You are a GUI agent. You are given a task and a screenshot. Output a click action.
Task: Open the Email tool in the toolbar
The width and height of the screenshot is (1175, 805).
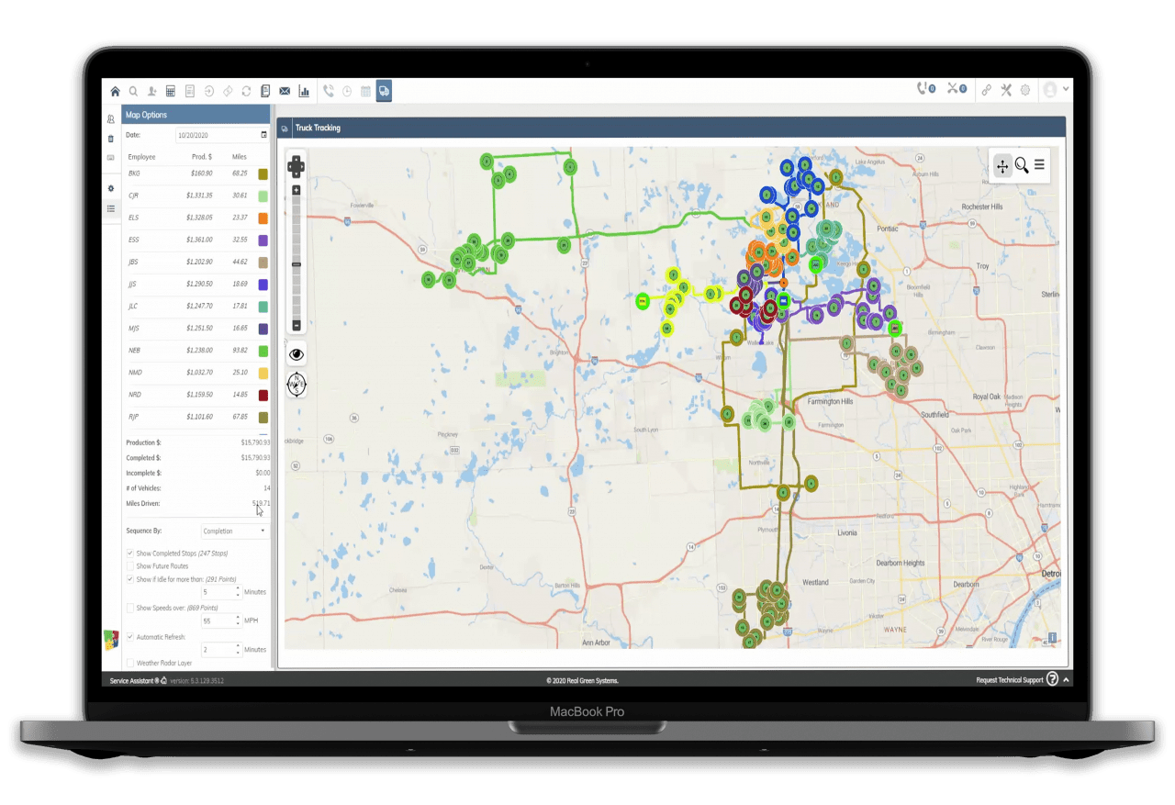click(x=285, y=91)
